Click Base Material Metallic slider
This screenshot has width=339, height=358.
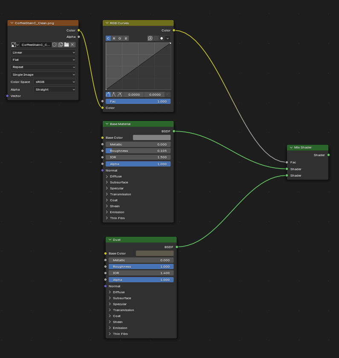[x=138, y=144]
